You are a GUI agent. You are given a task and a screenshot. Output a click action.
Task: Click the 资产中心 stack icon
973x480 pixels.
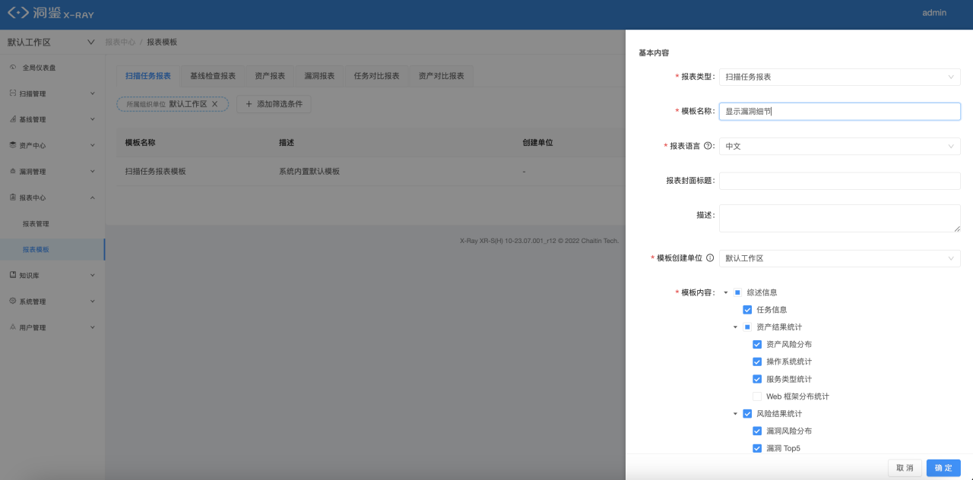[12, 145]
